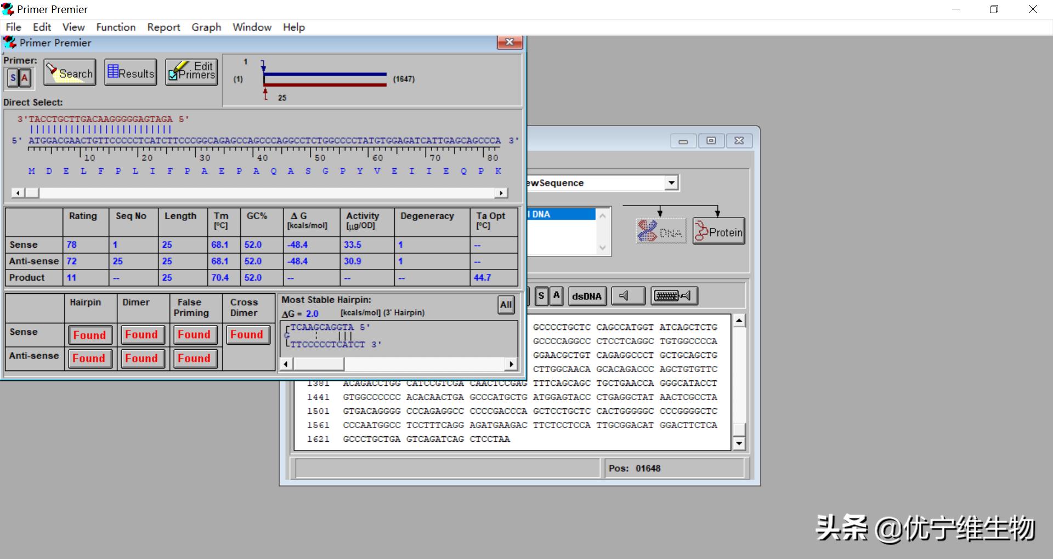
Task: Expand the sequence name dropdown
Action: coord(671,182)
